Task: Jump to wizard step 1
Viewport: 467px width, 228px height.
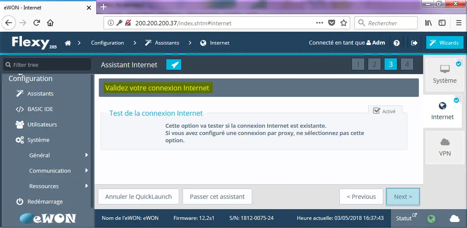Action: click(358, 64)
